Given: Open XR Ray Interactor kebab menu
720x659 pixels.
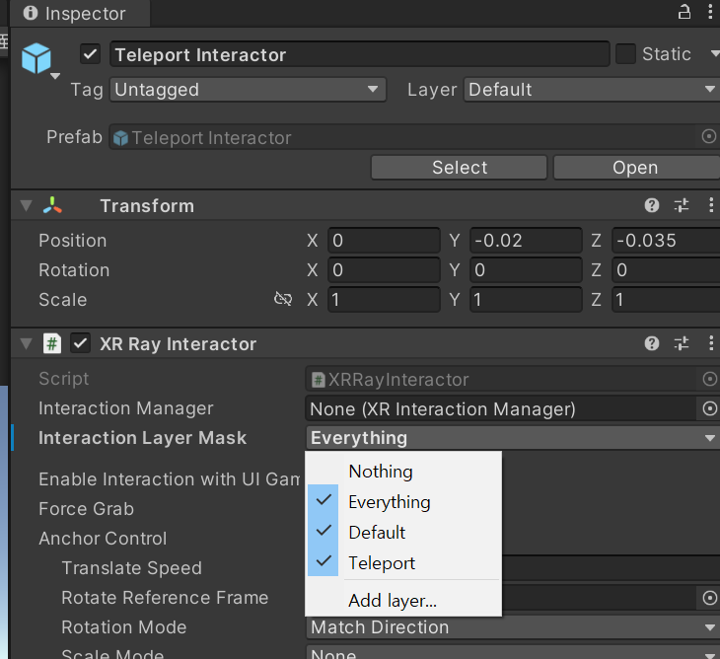Looking at the screenshot, I should [x=711, y=343].
